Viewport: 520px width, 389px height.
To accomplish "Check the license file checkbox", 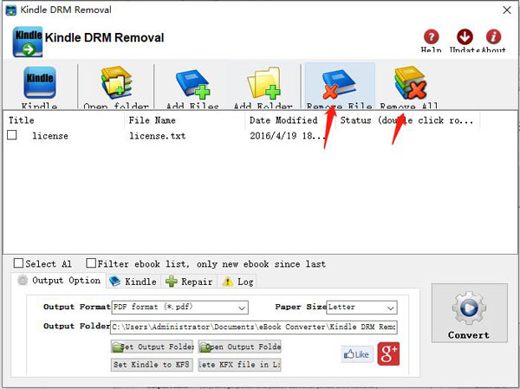I will (13, 136).
